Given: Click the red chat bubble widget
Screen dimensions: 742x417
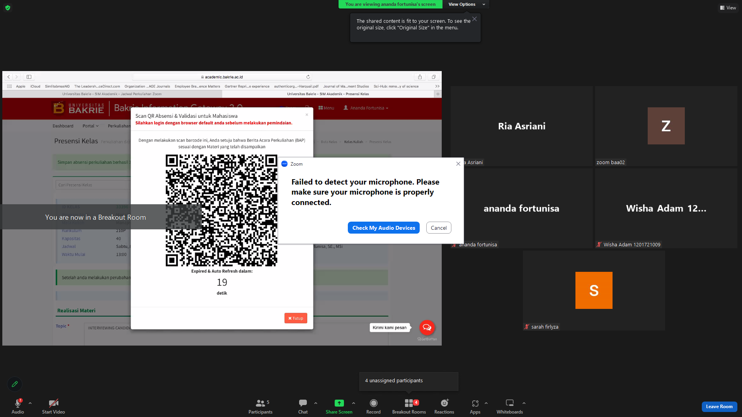Looking at the screenshot, I should tap(427, 327).
